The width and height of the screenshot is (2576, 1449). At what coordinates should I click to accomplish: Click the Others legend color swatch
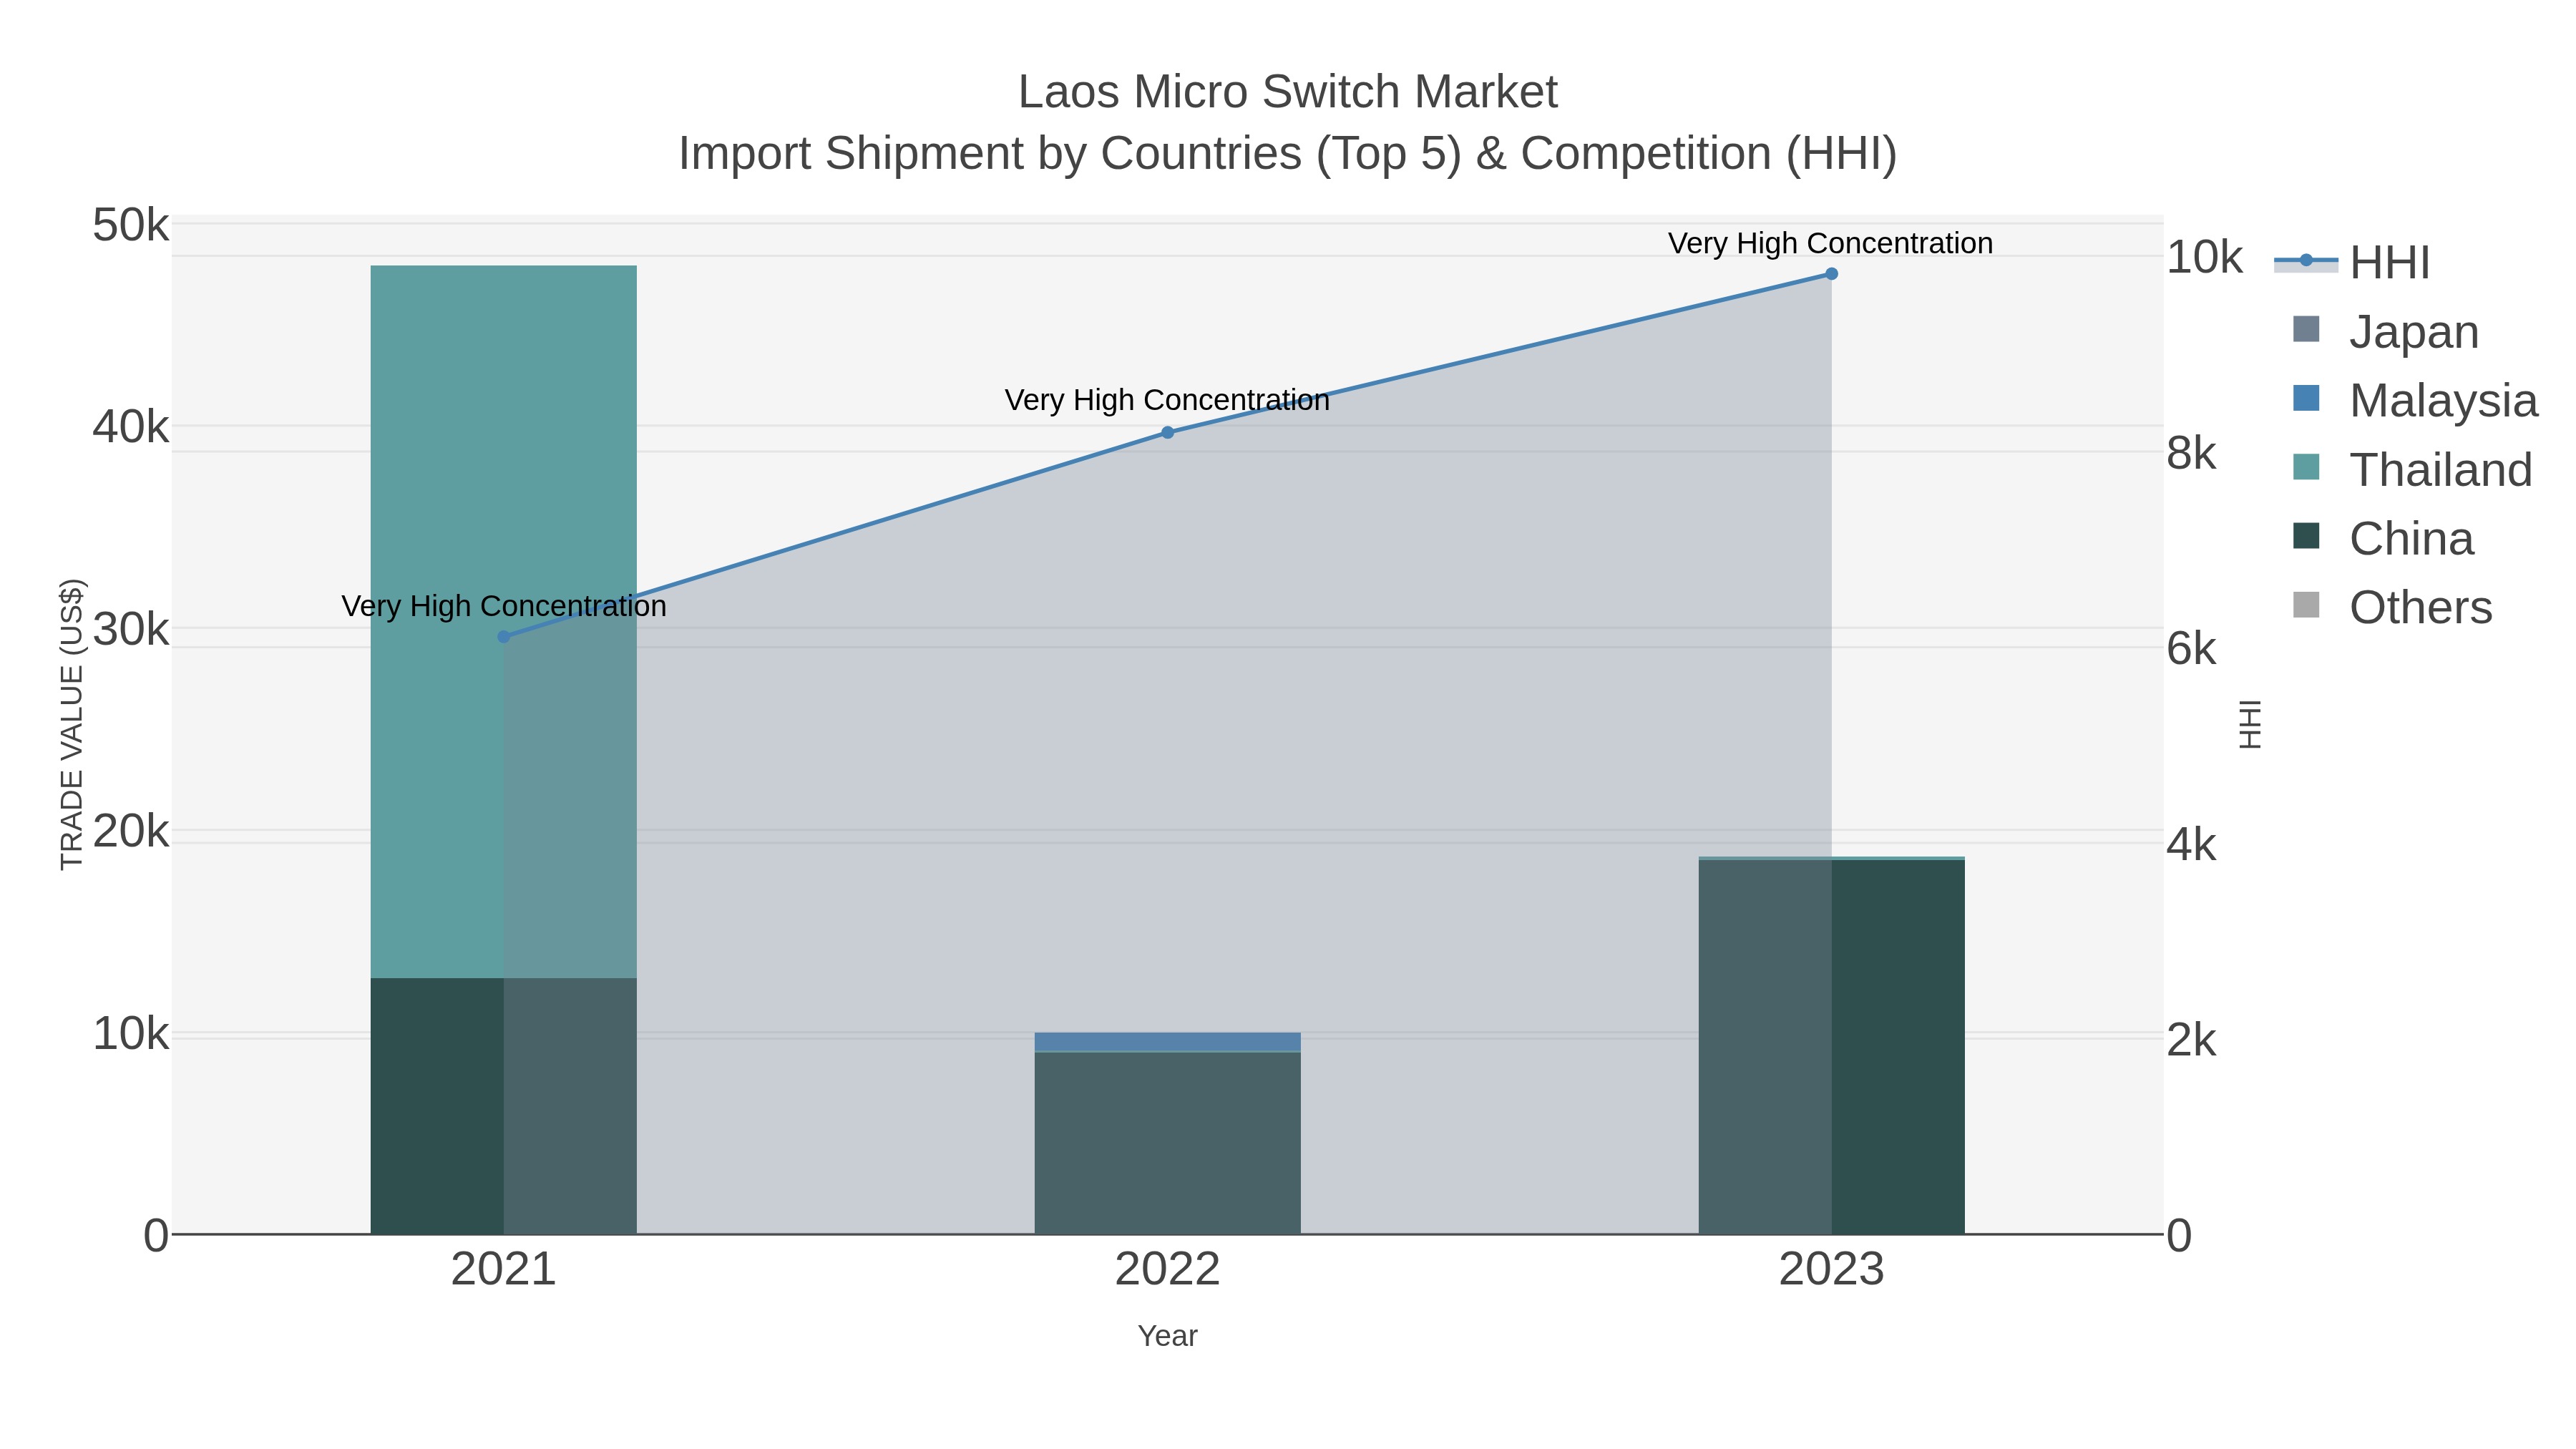pos(2306,605)
